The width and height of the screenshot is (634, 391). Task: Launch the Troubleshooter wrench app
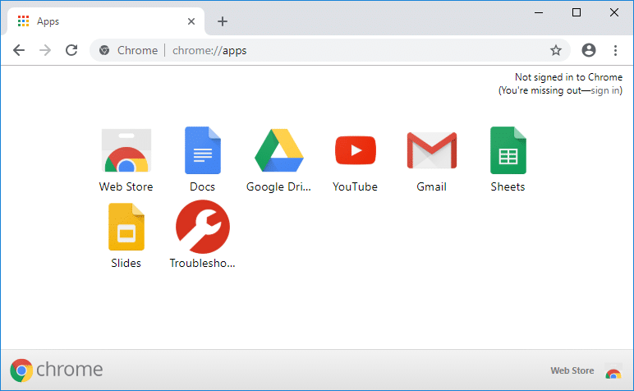[x=202, y=228]
